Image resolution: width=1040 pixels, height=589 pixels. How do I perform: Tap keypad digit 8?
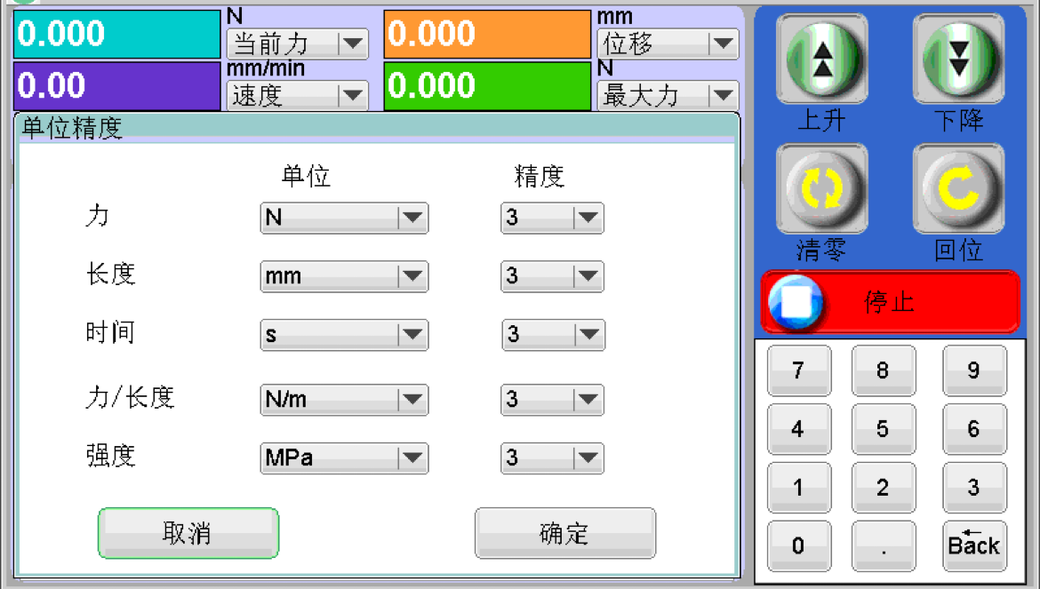(883, 370)
